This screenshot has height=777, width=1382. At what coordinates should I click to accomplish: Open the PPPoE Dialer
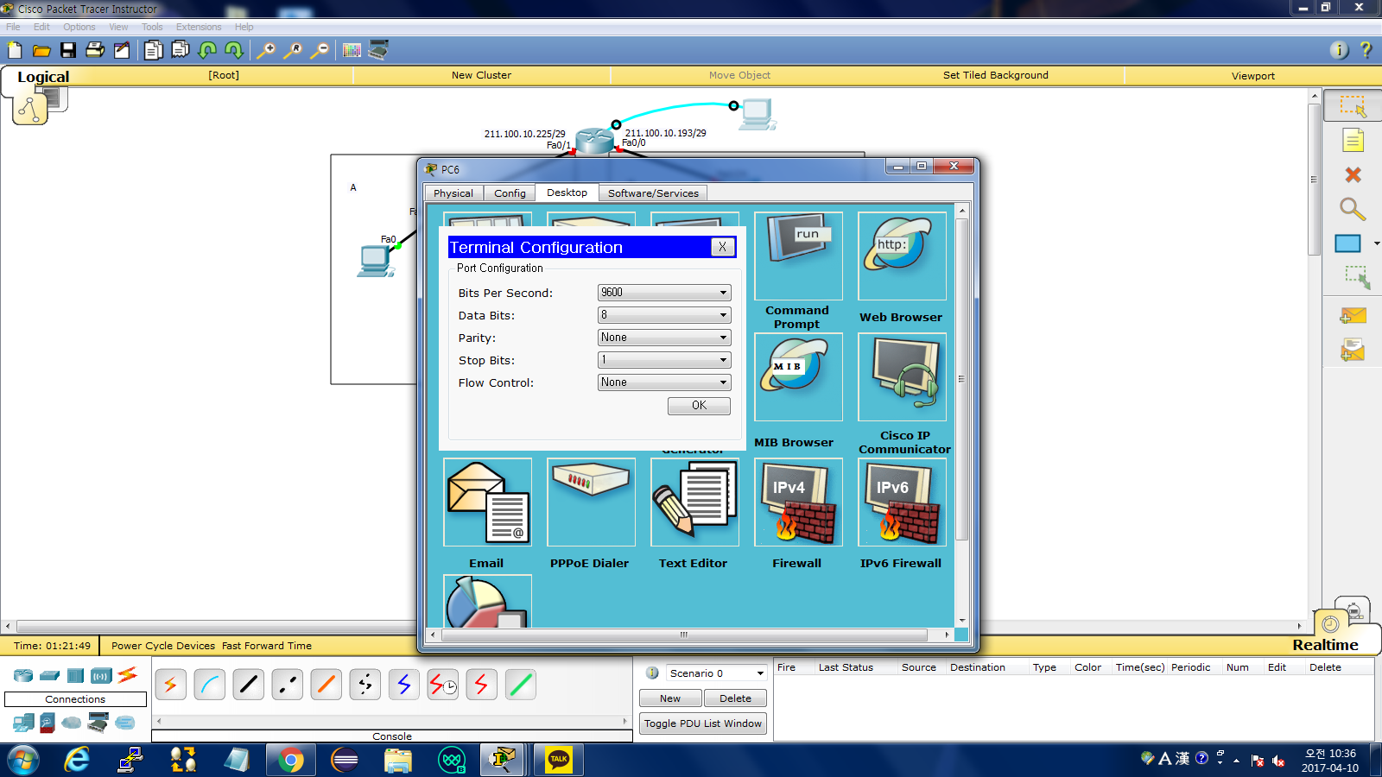[591, 502]
